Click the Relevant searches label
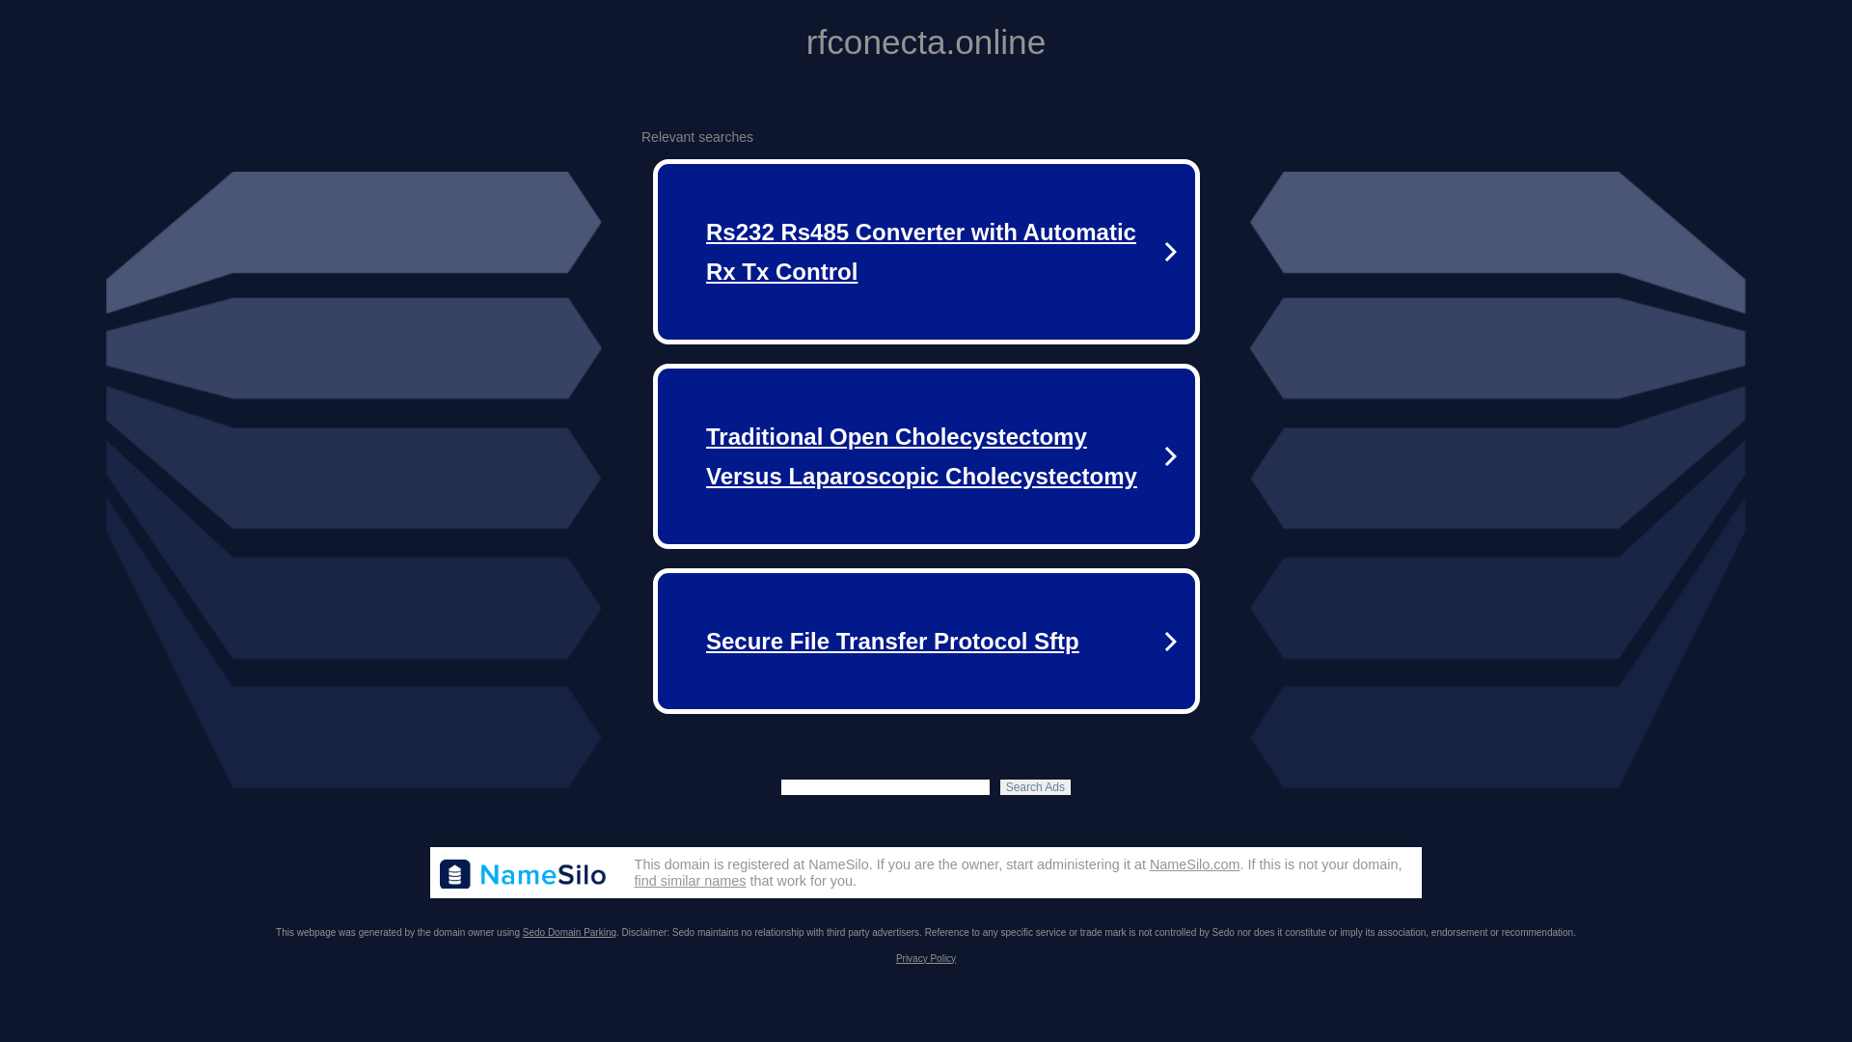Image resolution: width=1852 pixels, height=1042 pixels. point(696,137)
